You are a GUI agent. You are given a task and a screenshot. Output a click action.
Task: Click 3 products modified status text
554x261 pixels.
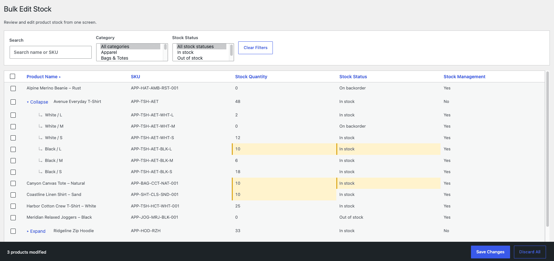click(27, 252)
